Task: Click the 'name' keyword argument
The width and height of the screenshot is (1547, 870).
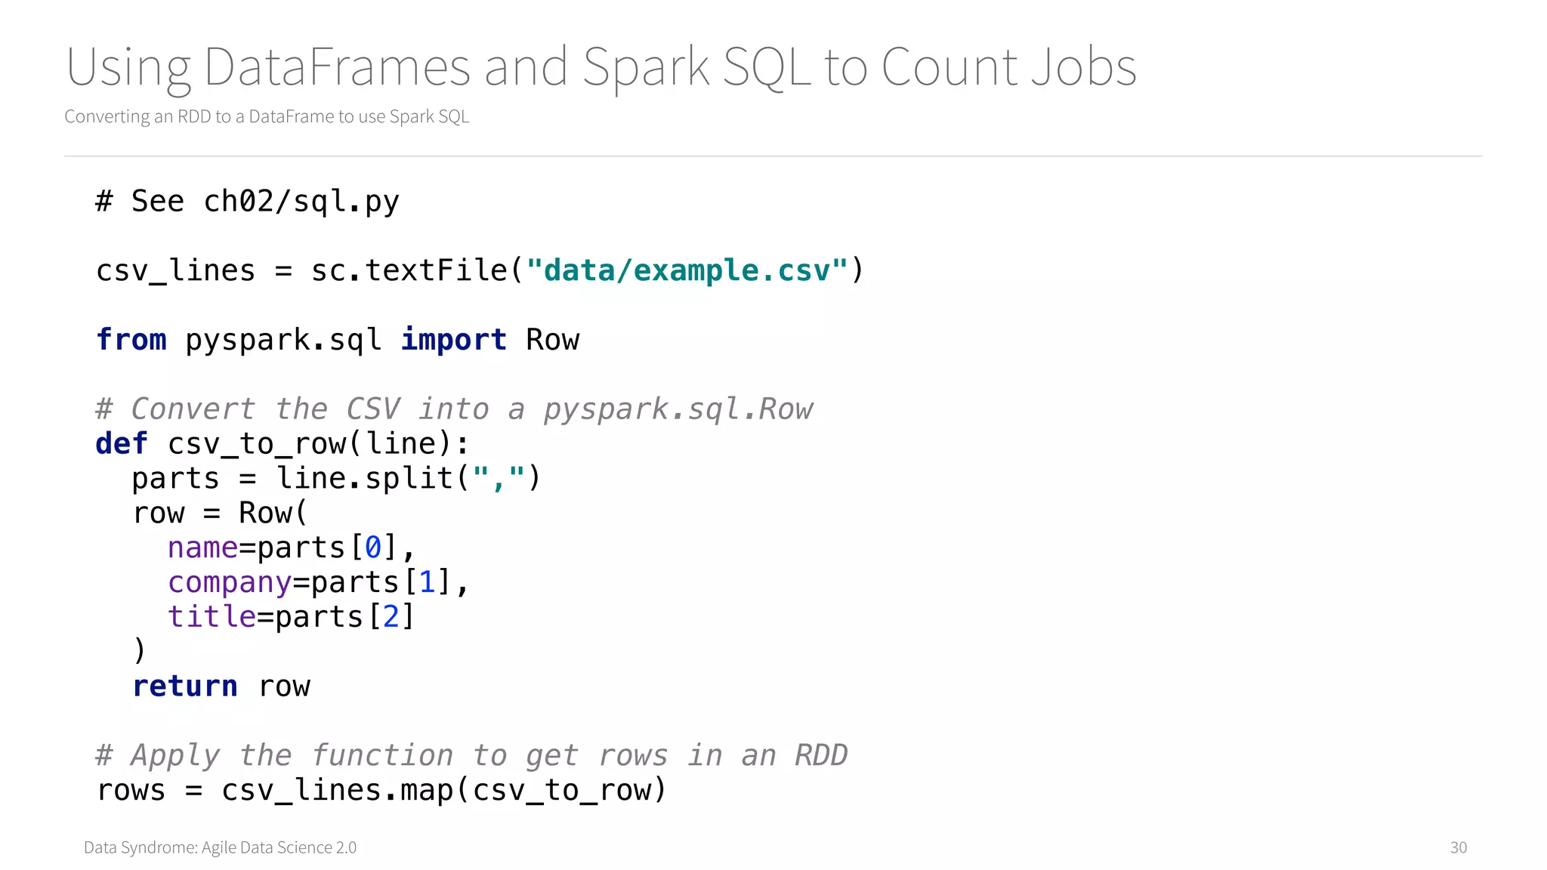Action: point(202,548)
